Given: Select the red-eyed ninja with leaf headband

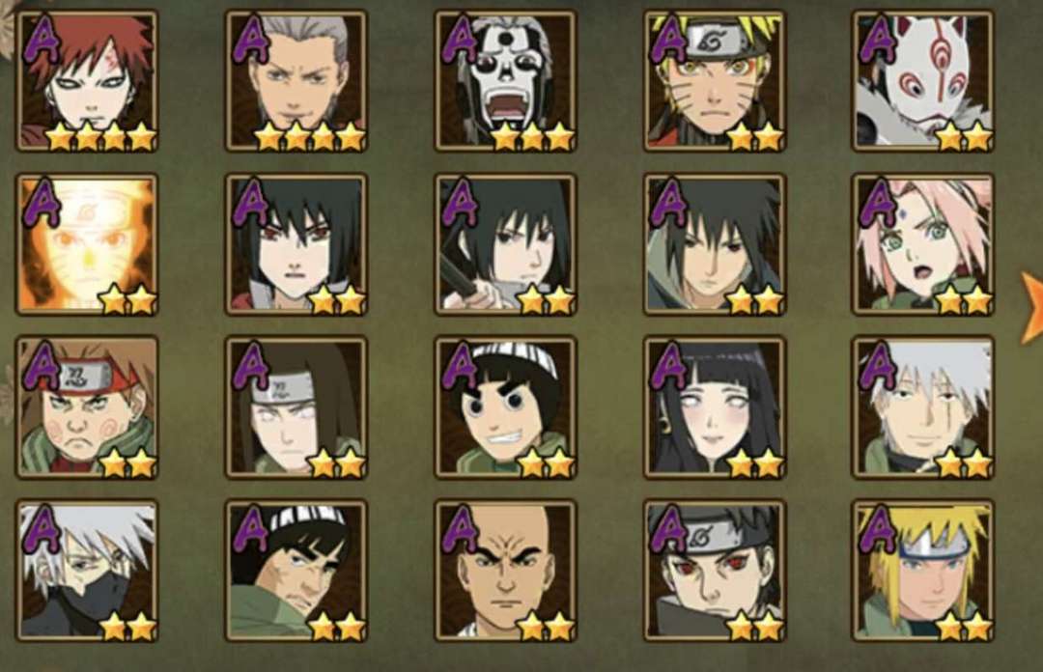Looking at the screenshot, I should (x=715, y=571).
